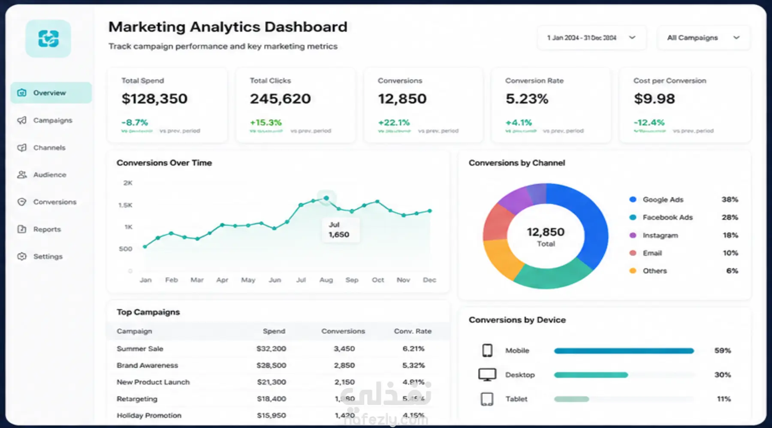
Task: Click the Mobile progress bar
Action: [624, 351]
